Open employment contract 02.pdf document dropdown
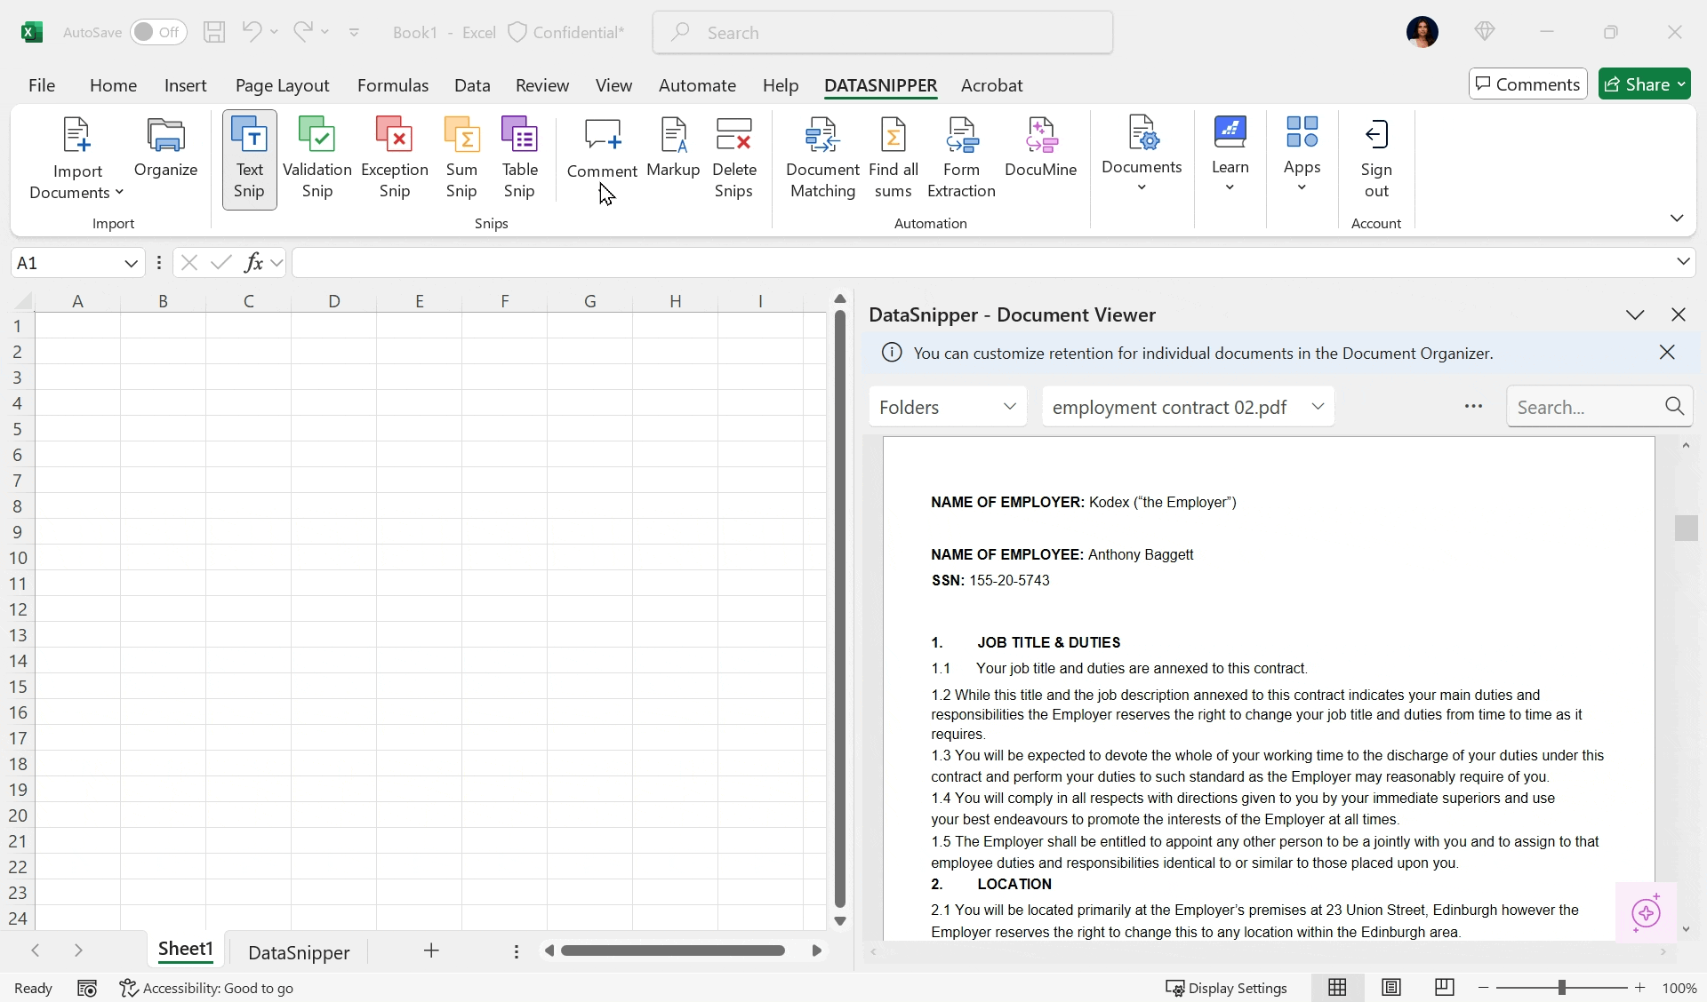The image size is (1707, 1002). (1188, 407)
